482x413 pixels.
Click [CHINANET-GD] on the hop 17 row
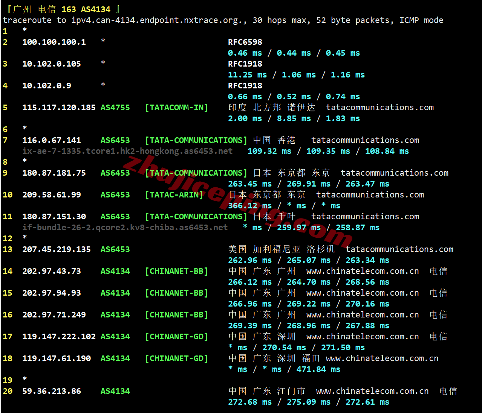(176, 337)
